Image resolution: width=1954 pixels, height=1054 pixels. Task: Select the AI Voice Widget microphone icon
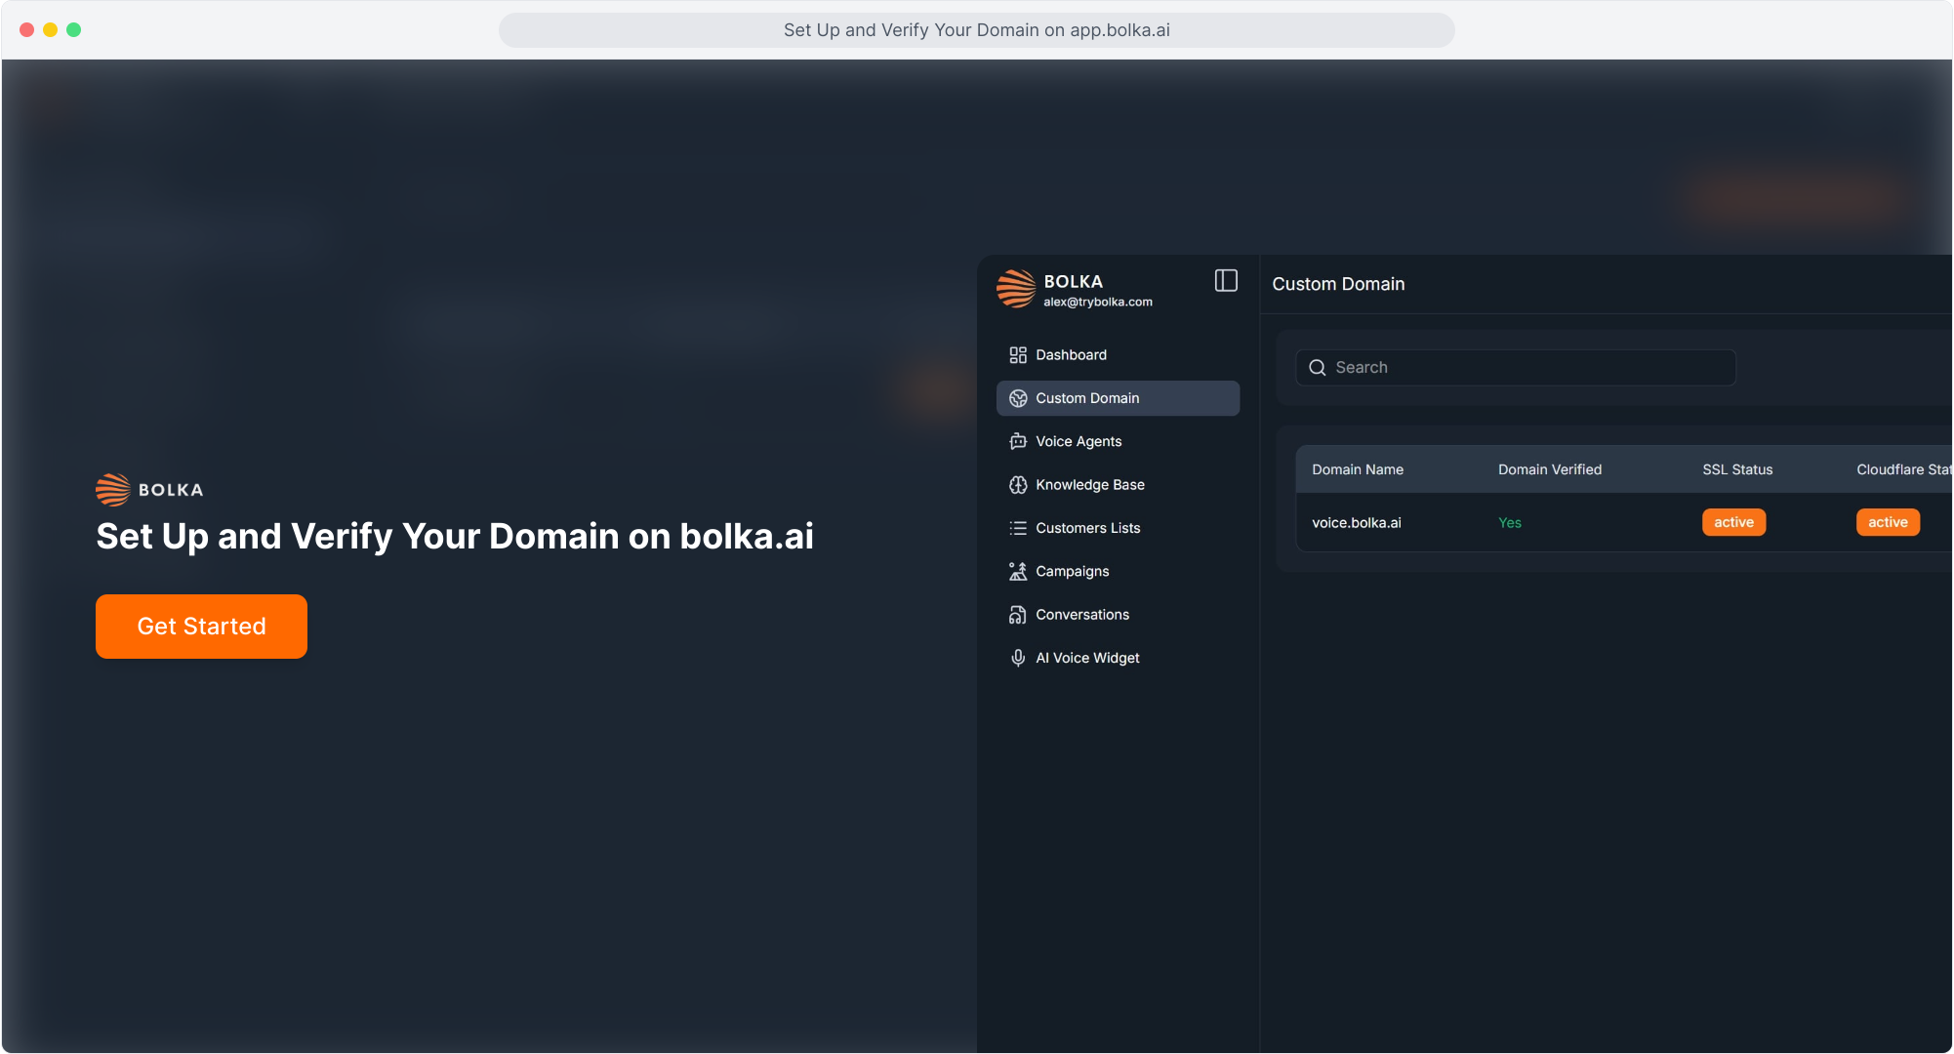pos(1018,657)
